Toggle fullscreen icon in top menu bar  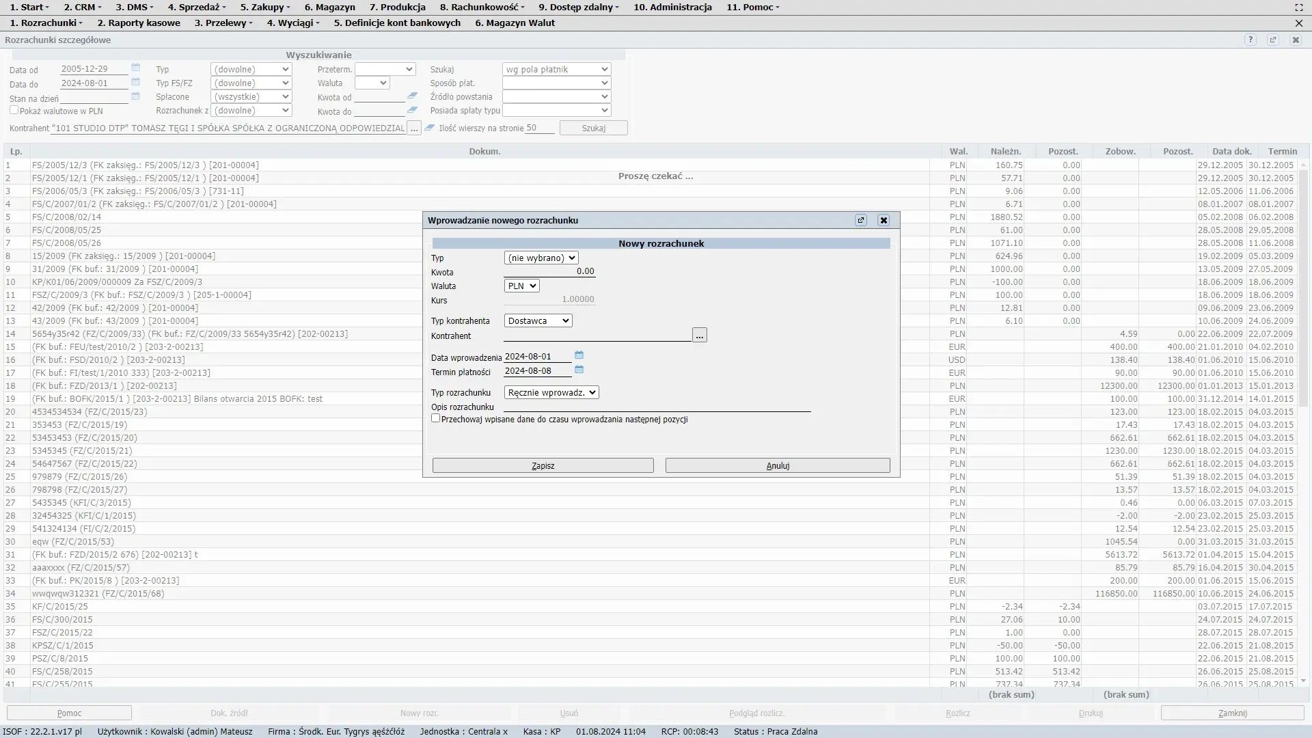pos(1298,8)
